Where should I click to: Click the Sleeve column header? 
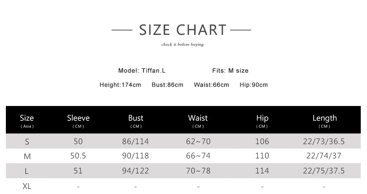[x=78, y=120]
